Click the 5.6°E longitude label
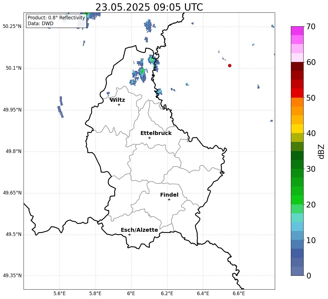This screenshot has height=299, width=328. (x=60, y=293)
